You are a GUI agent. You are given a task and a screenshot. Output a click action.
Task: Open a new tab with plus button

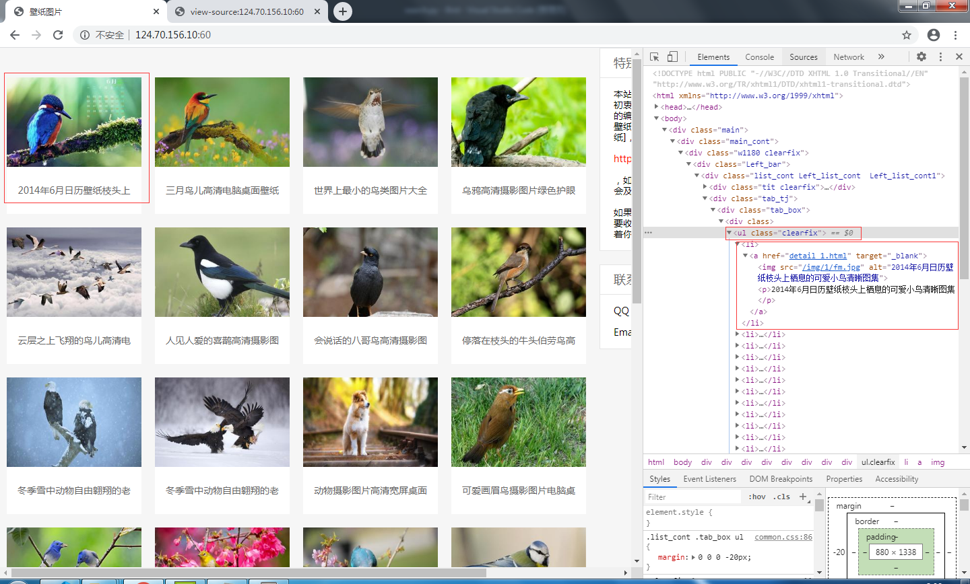point(343,11)
